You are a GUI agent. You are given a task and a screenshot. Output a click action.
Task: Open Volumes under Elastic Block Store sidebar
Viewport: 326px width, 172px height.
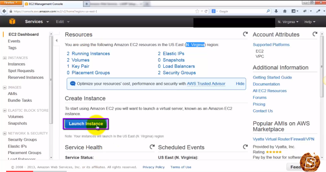coord(16,117)
